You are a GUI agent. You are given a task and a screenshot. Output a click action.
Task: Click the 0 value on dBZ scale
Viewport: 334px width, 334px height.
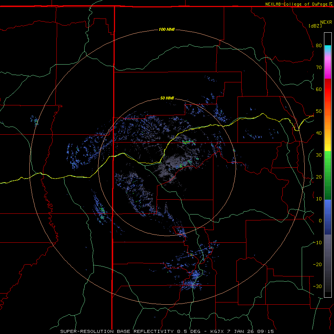pyautogui.click(x=320, y=221)
